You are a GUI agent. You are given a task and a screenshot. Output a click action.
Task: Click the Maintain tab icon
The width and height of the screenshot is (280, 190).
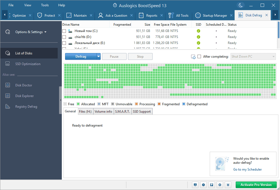coord(69,15)
